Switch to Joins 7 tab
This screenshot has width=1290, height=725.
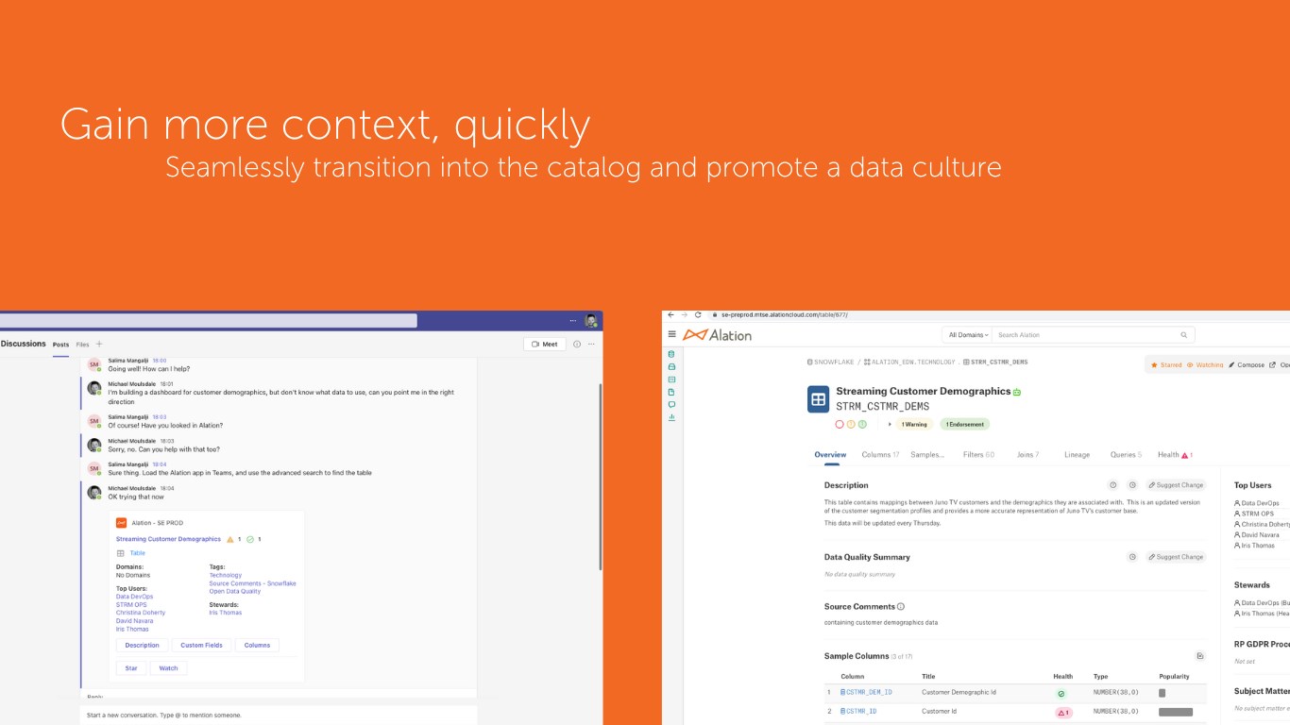1027,455
